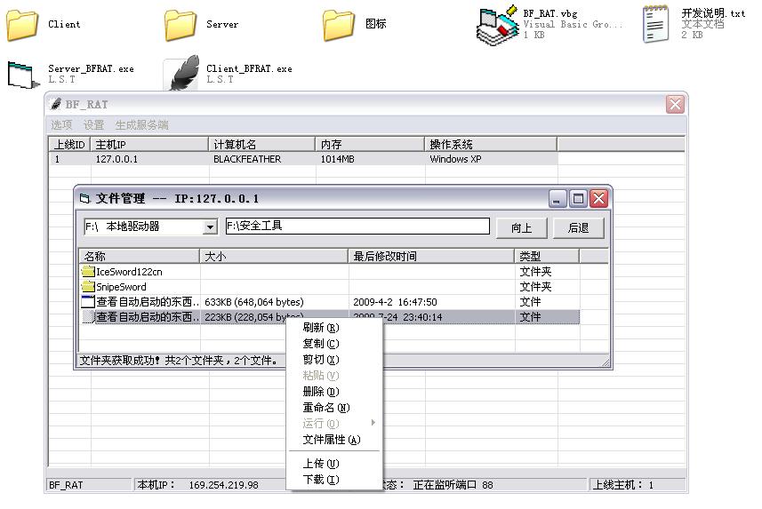
Task: Choose 文件属性(A) from context menu
Action: click(x=332, y=440)
